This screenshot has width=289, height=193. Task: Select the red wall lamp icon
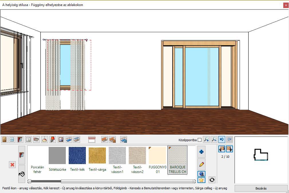pos(53,139)
